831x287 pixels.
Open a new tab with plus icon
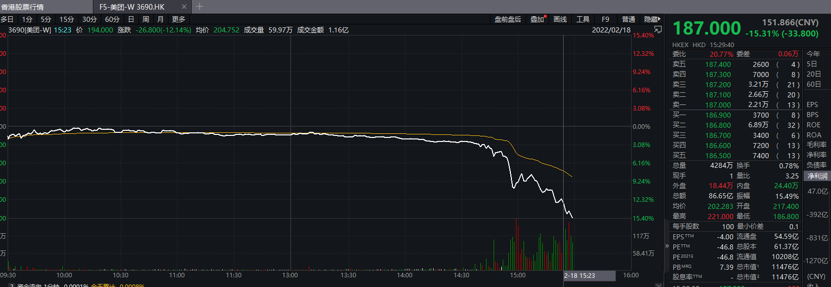click(x=199, y=7)
